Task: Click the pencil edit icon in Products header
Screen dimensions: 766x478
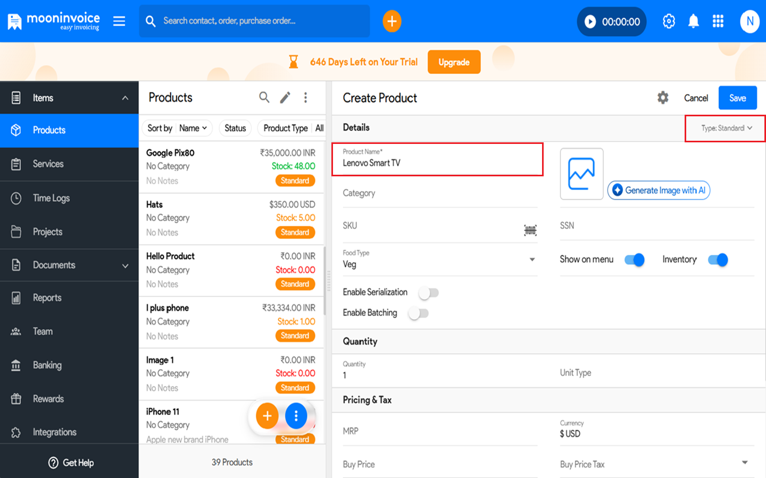Action: pos(285,97)
